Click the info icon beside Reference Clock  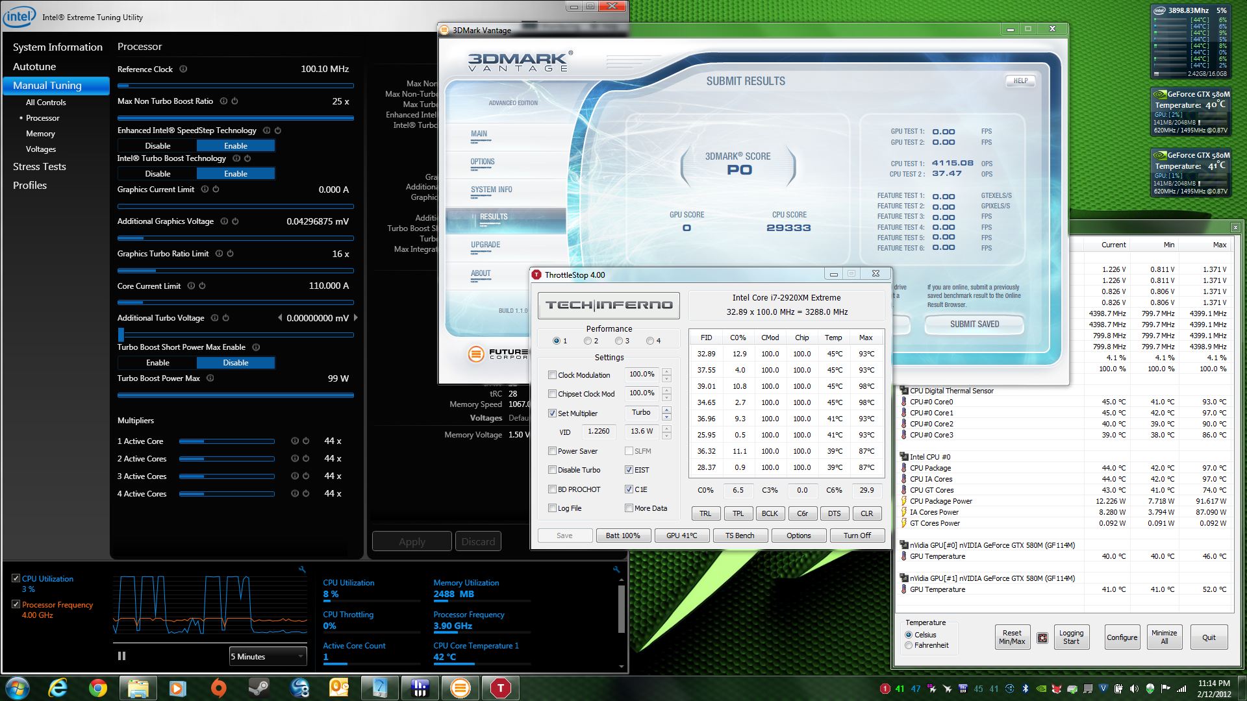click(x=183, y=69)
